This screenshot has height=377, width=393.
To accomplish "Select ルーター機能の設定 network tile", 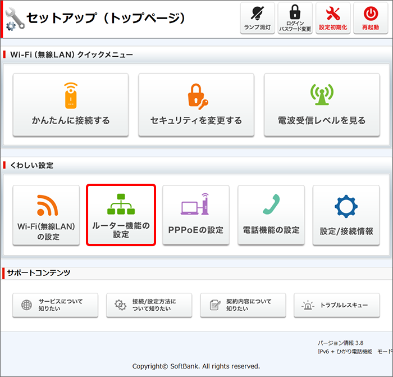I will point(121,215).
